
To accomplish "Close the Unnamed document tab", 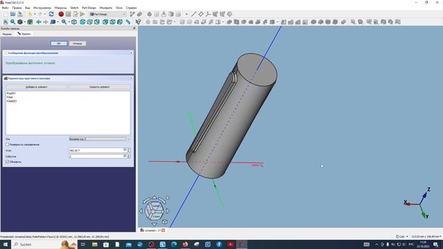I will click(163, 230).
